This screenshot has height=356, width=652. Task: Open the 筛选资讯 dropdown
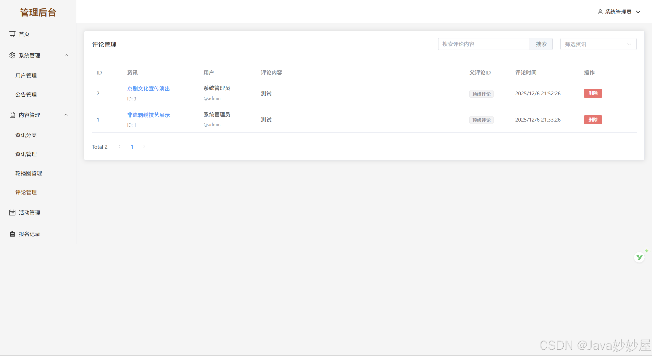click(x=598, y=44)
